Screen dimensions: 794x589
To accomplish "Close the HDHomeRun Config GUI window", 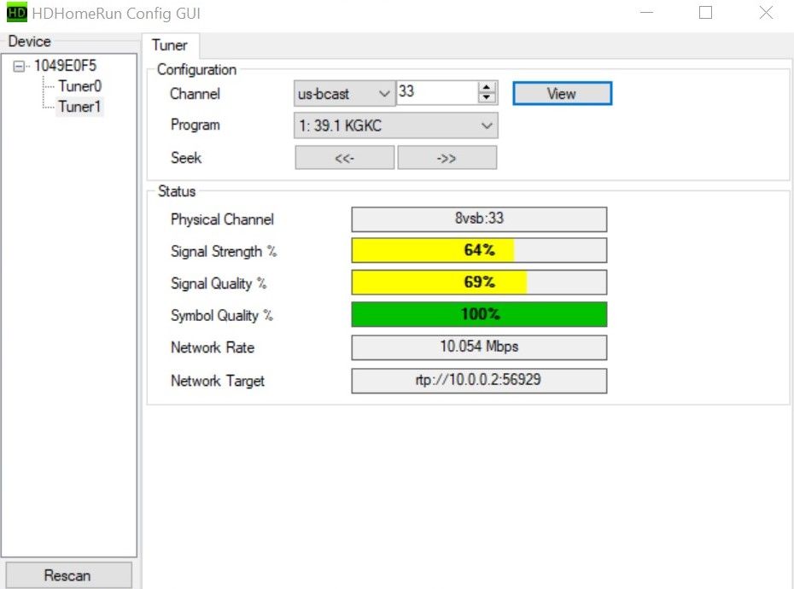I will coord(766,12).
